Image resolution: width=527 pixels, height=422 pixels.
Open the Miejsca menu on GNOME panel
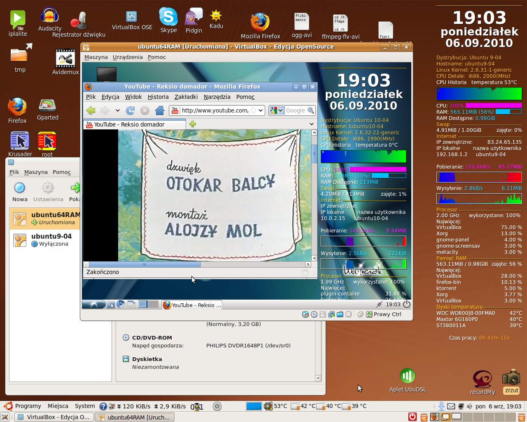(58, 406)
